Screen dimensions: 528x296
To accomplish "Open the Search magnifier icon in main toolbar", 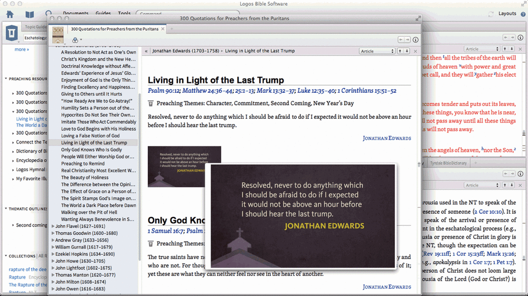I will pyautogui.click(x=49, y=14).
